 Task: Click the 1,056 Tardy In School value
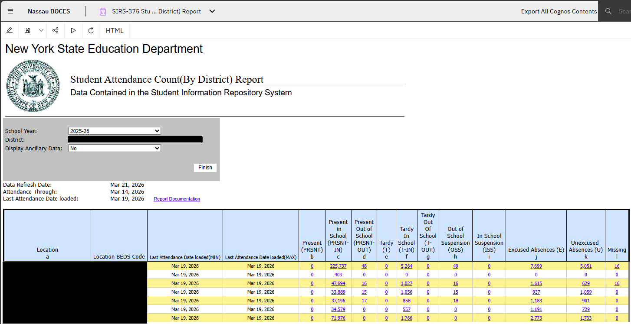[407, 292]
